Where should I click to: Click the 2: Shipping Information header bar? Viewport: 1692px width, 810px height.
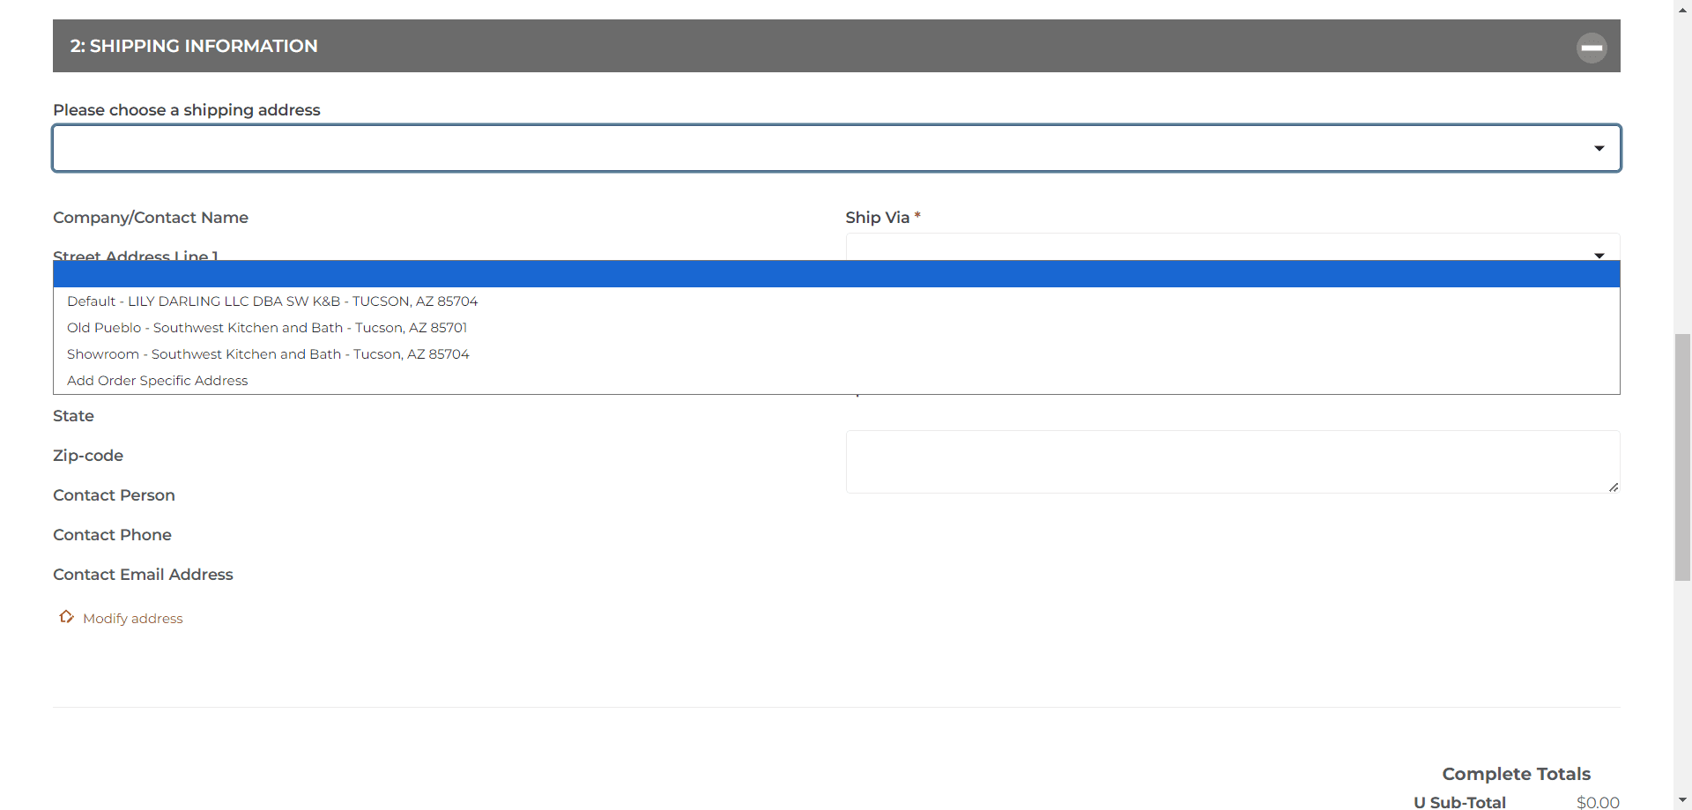(x=836, y=46)
